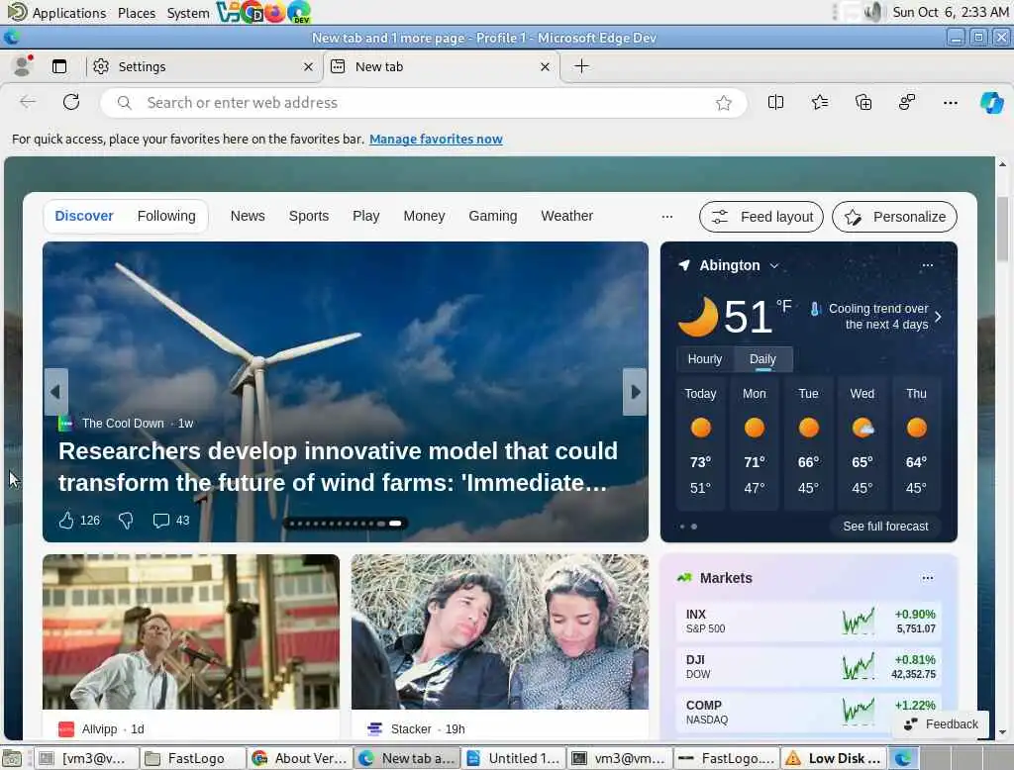Open the System menu

[x=187, y=13]
